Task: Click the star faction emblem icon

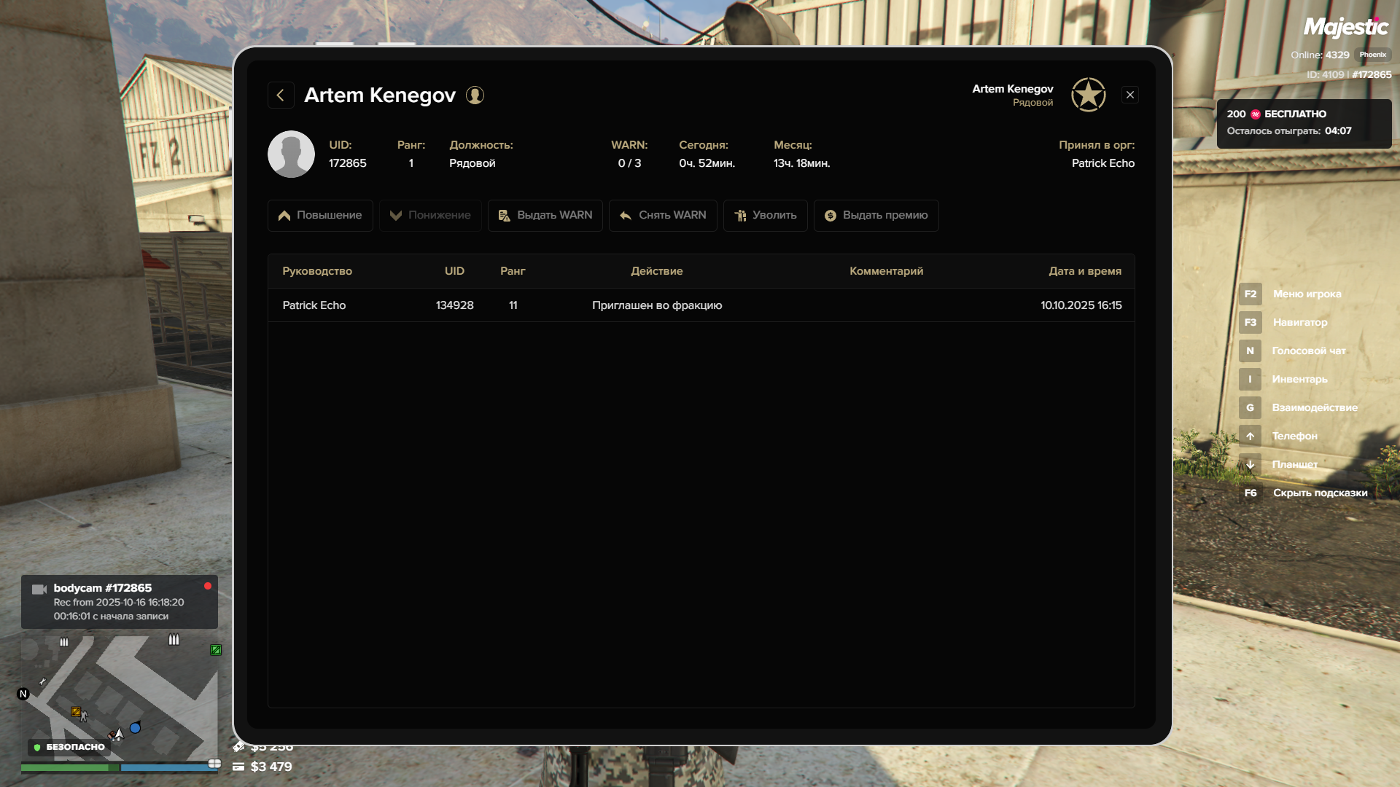Action: [x=1088, y=95]
